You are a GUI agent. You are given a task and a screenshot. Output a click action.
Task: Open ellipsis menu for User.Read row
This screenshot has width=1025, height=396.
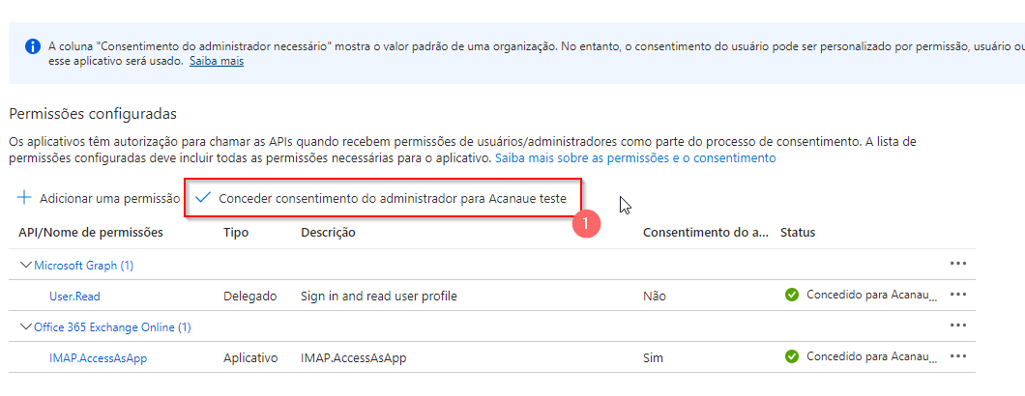957,295
